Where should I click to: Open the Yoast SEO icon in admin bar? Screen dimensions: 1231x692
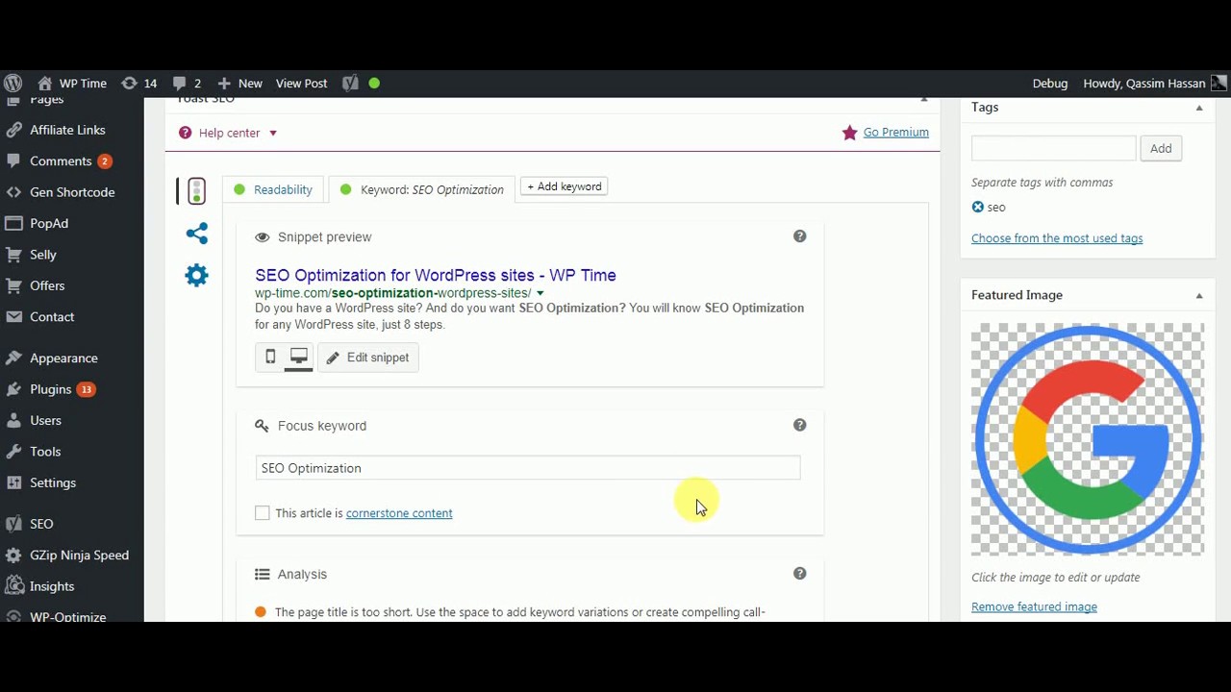point(350,84)
